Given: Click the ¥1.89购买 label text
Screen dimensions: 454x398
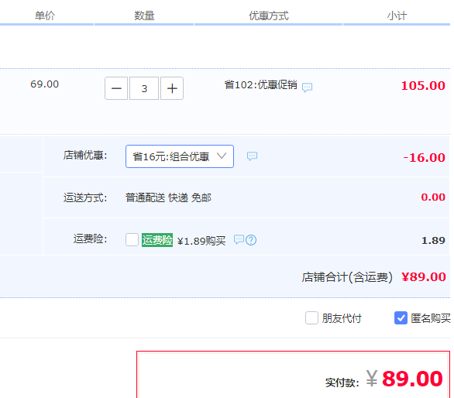Looking at the screenshot, I should point(201,241).
